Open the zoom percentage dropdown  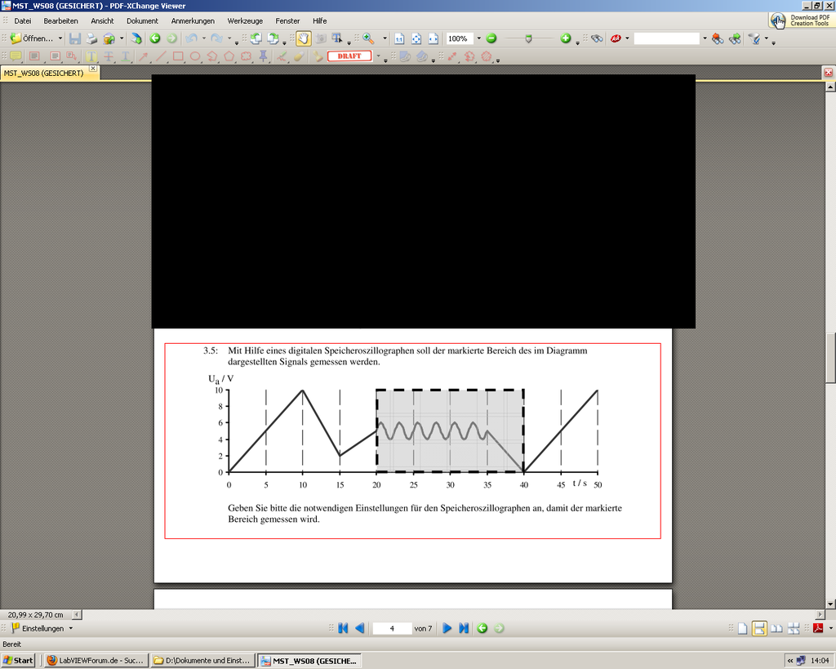(479, 38)
